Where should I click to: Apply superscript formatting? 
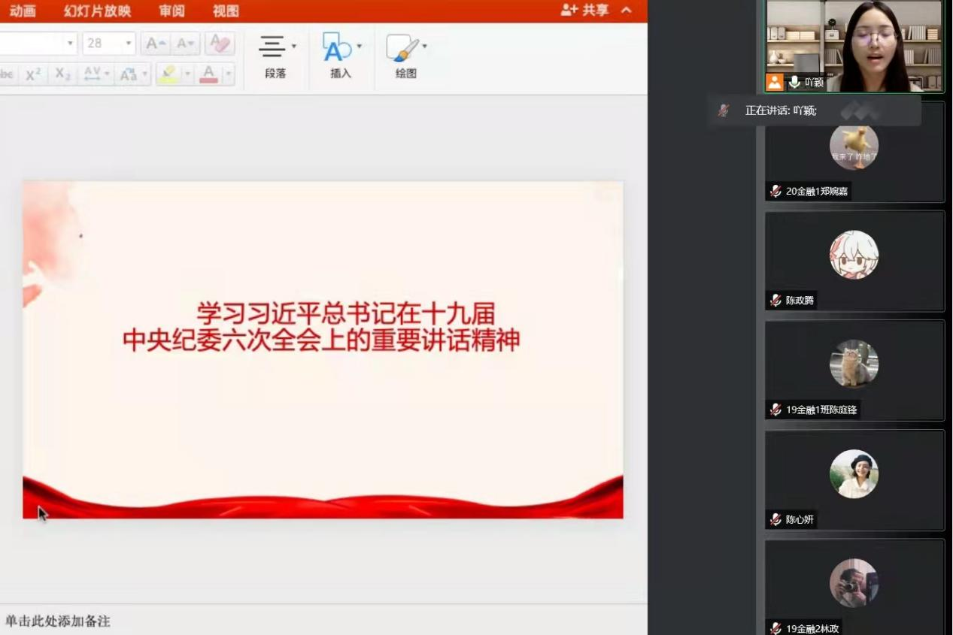33,74
